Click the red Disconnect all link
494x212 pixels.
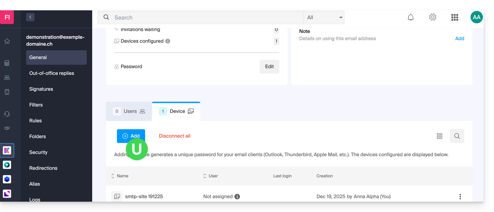point(174,136)
